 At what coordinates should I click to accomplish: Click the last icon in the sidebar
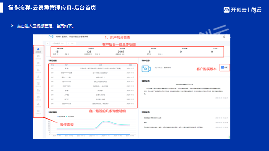tap(38, 111)
